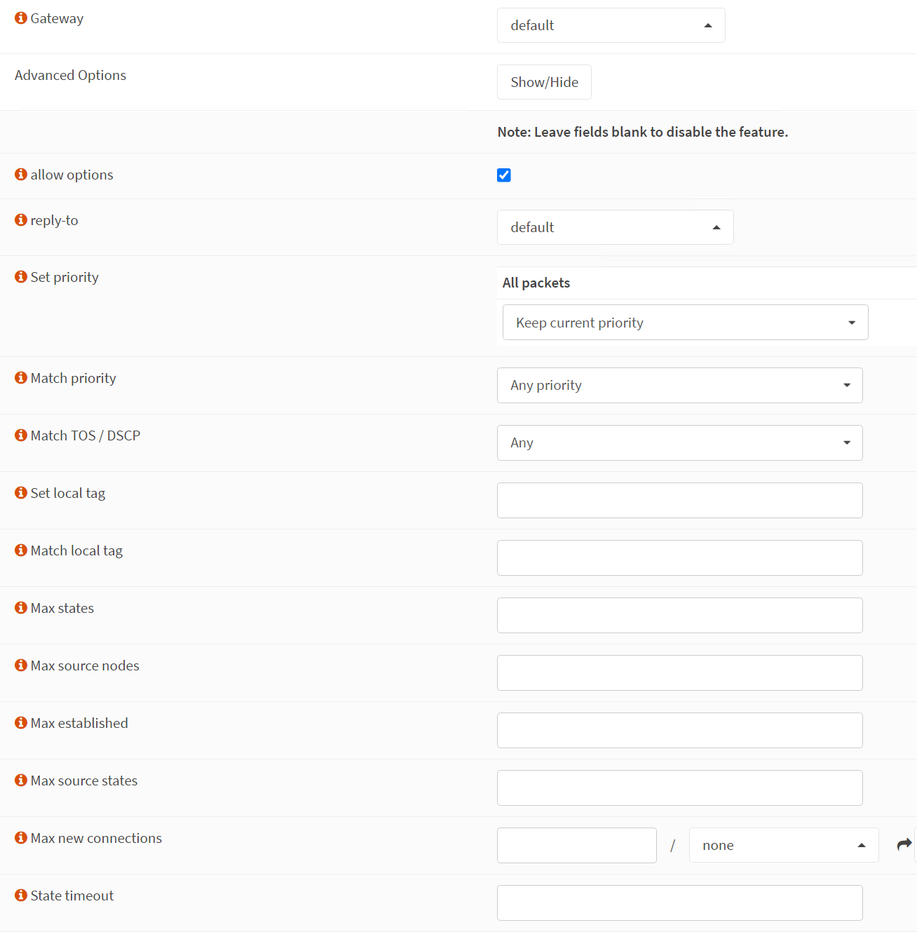Click the Set priority label text

pyautogui.click(x=64, y=277)
